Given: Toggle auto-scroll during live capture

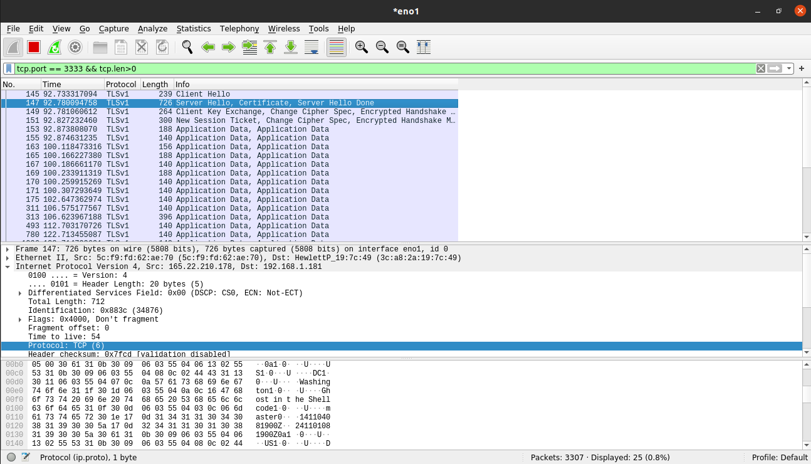Looking at the screenshot, I should click(x=311, y=47).
